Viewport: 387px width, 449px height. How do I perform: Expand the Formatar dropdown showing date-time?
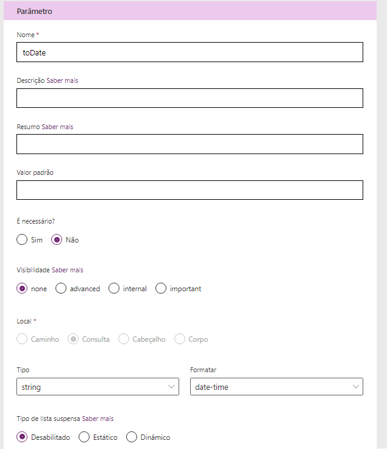pos(277,387)
